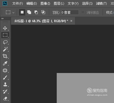Viewport: 114px width, 103px height.
Task: Click the Photoshop Ps logo icon
Action: pos(5,4)
